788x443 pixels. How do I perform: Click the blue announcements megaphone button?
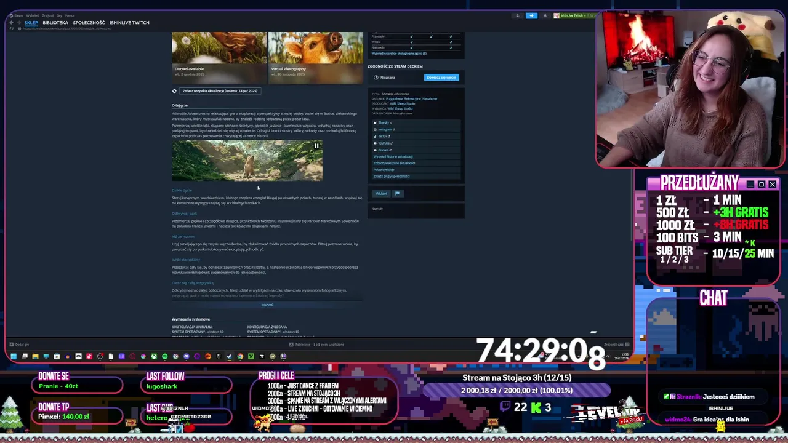(531, 15)
